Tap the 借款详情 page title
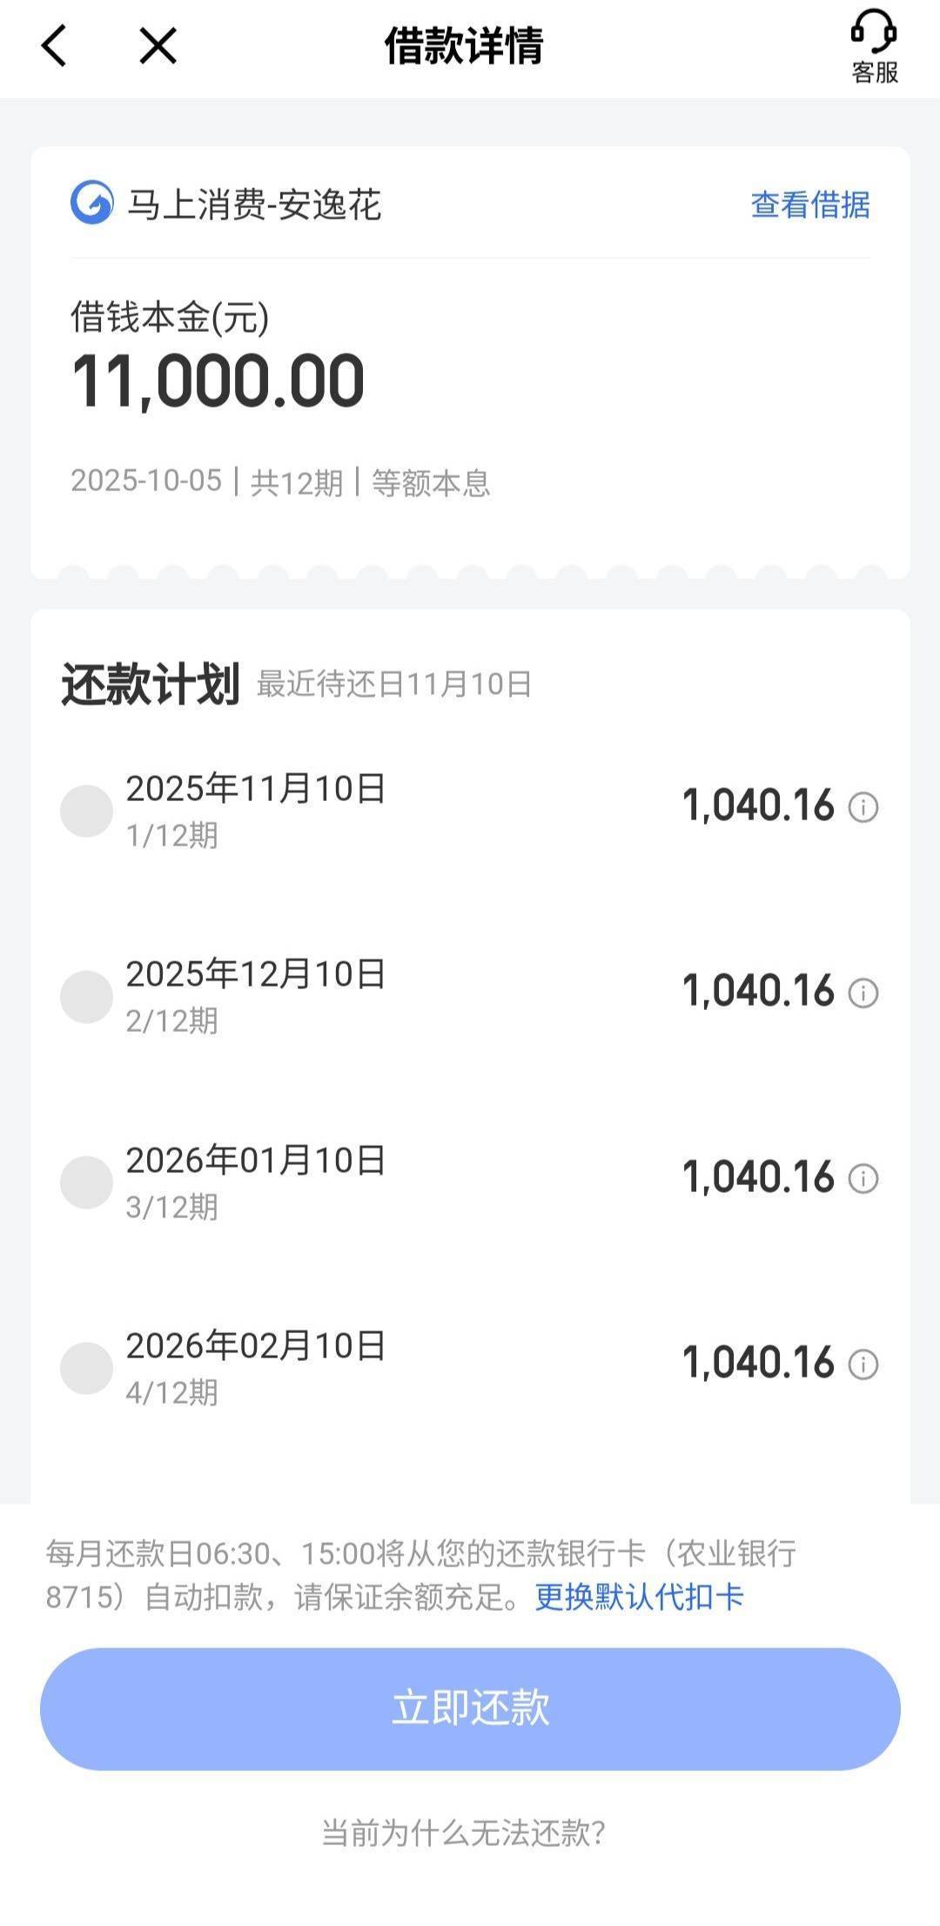Image resolution: width=940 pixels, height=1926 pixels. pos(464,45)
